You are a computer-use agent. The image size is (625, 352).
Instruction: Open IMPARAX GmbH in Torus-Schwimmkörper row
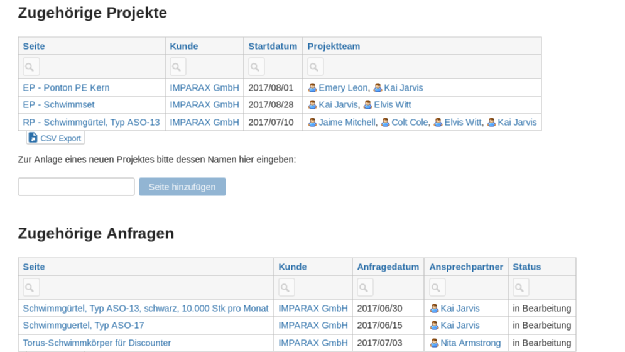tap(313, 343)
